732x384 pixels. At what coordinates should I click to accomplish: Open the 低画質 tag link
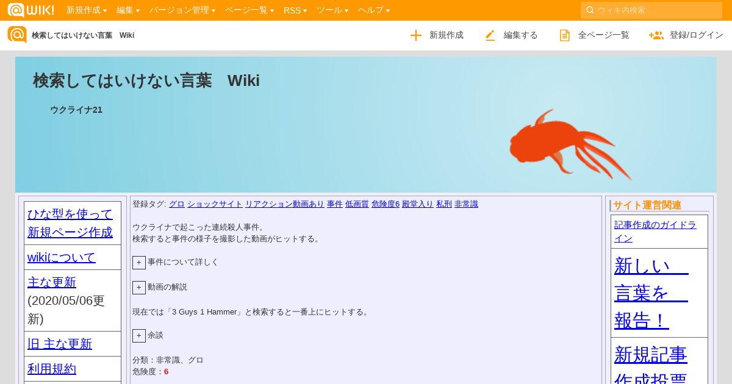357,204
